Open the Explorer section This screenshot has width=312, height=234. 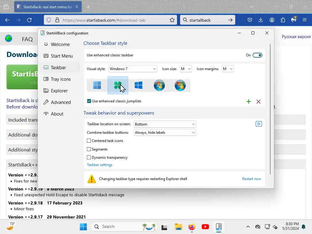click(x=60, y=90)
